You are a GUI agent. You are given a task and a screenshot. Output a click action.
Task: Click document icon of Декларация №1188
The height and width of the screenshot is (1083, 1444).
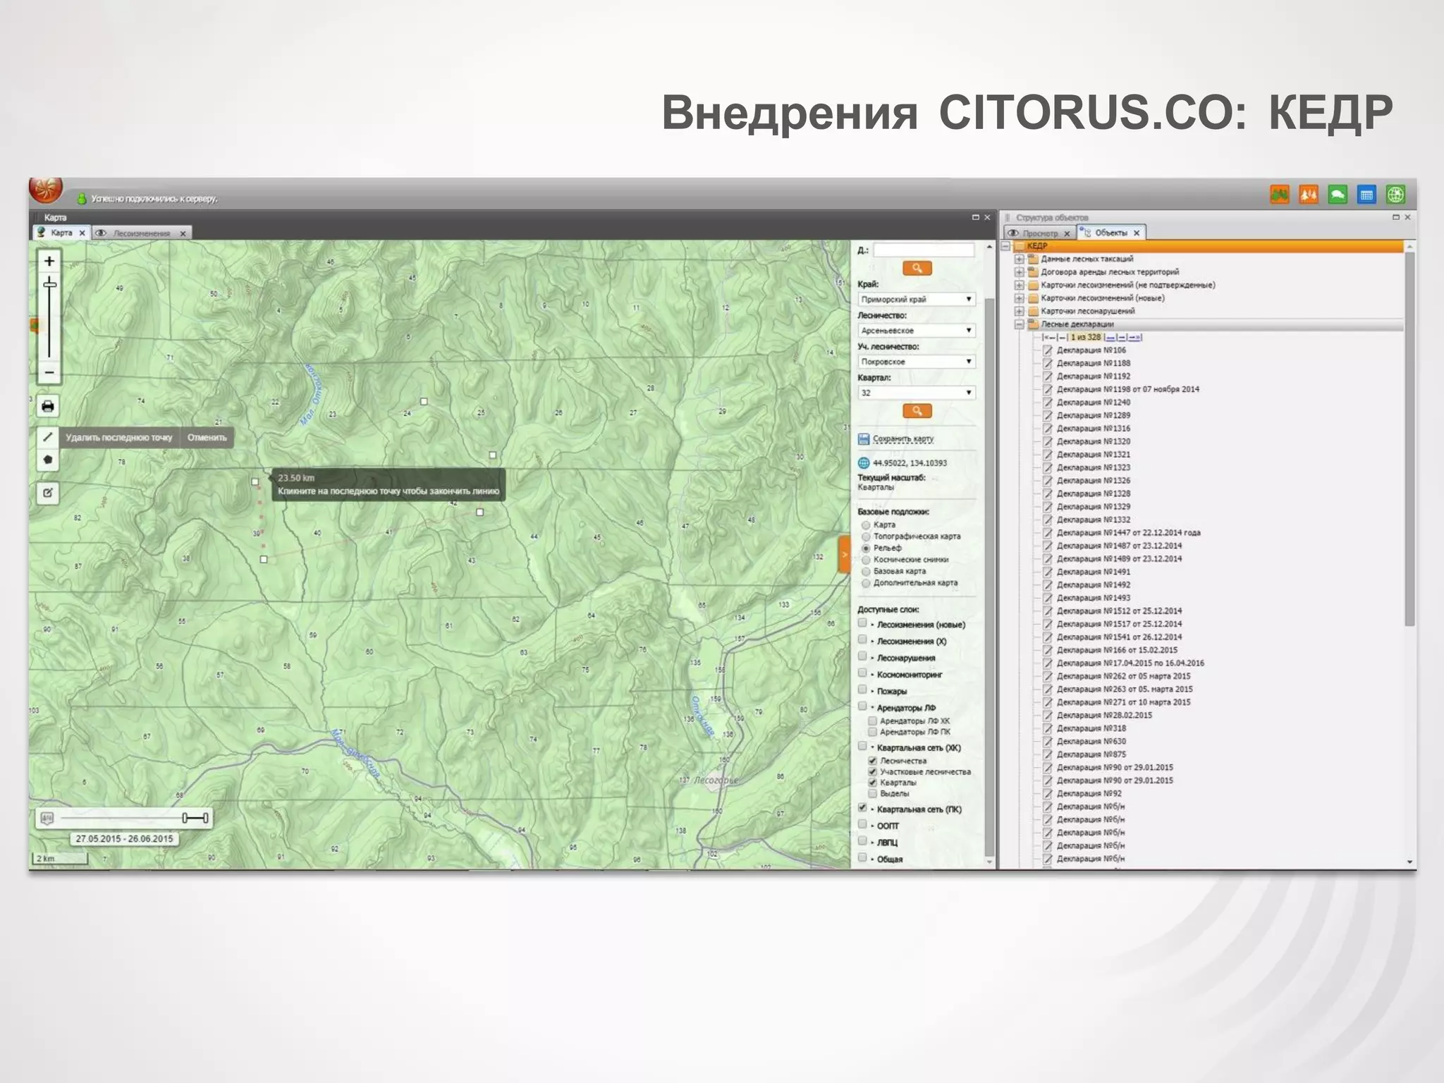tap(1048, 364)
